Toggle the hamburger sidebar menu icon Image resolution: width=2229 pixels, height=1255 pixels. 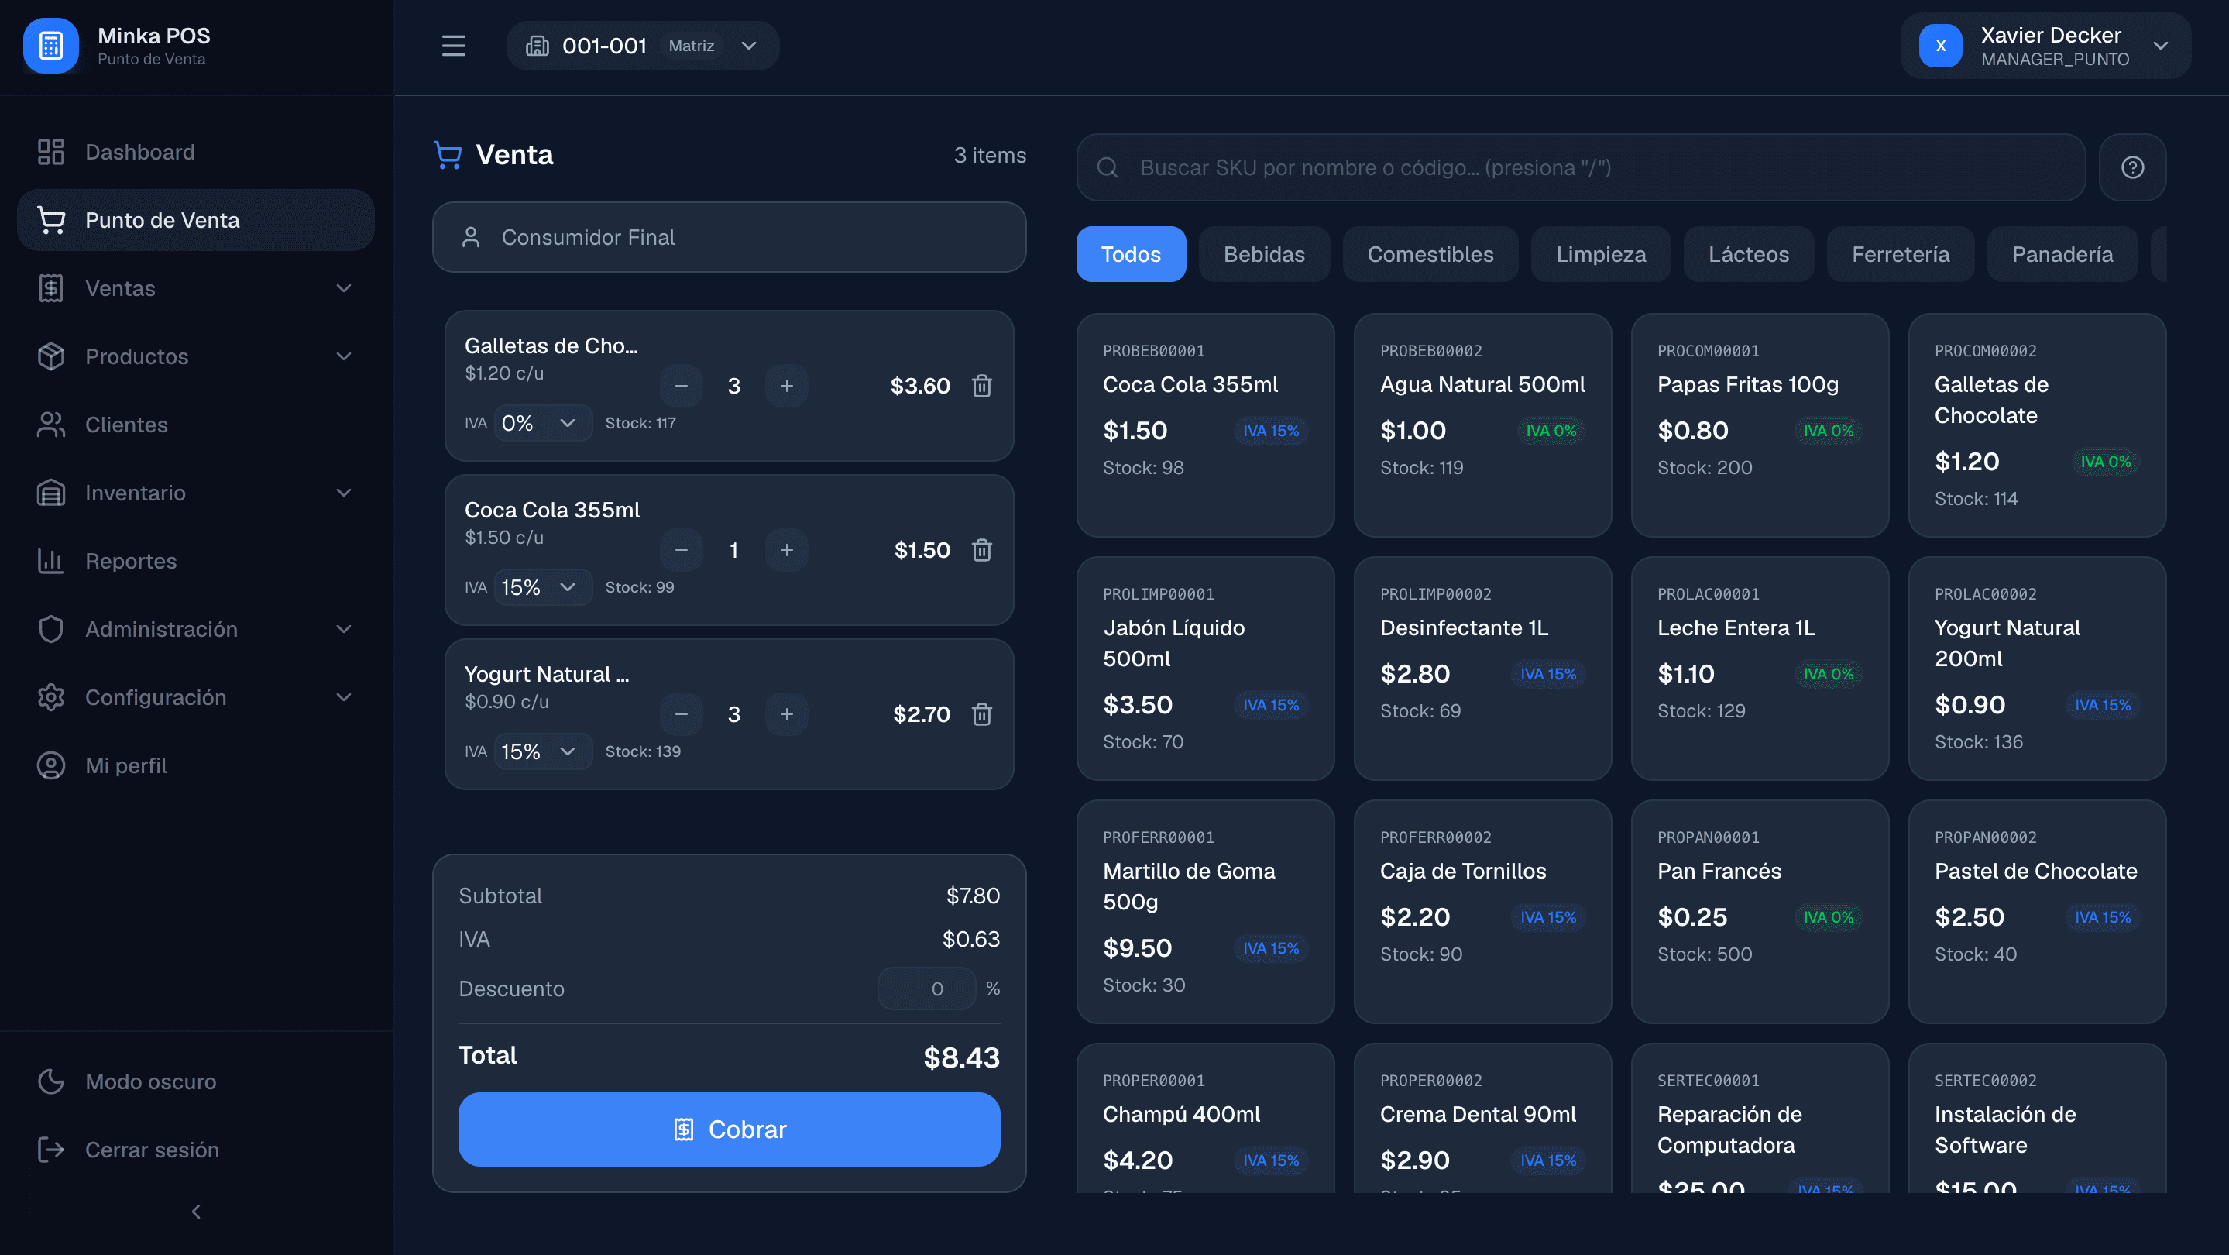click(x=453, y=46)
